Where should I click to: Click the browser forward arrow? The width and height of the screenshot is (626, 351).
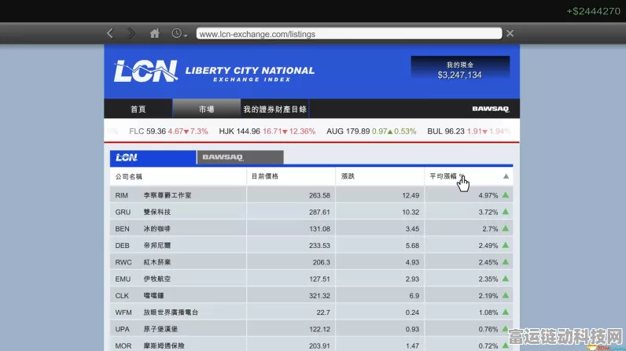point(131,34)
